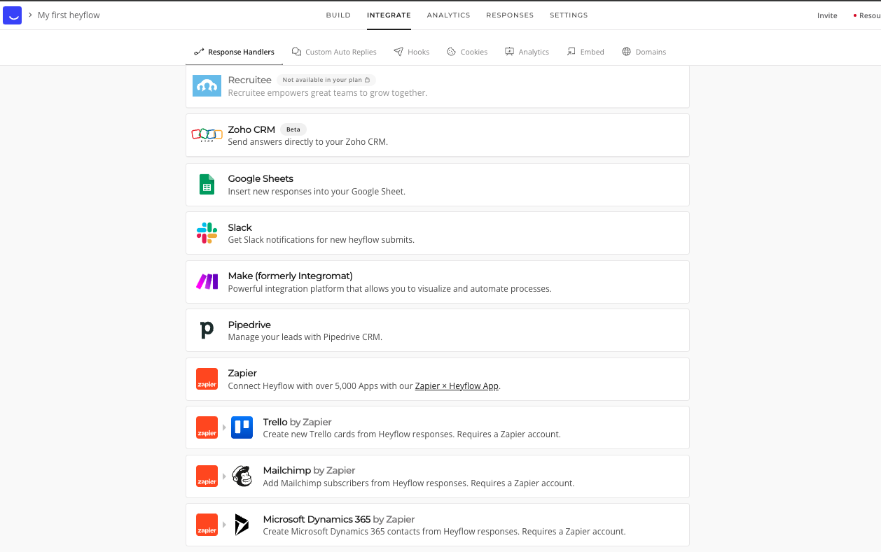Switch to the BUILD tab

tap(338, 15)
